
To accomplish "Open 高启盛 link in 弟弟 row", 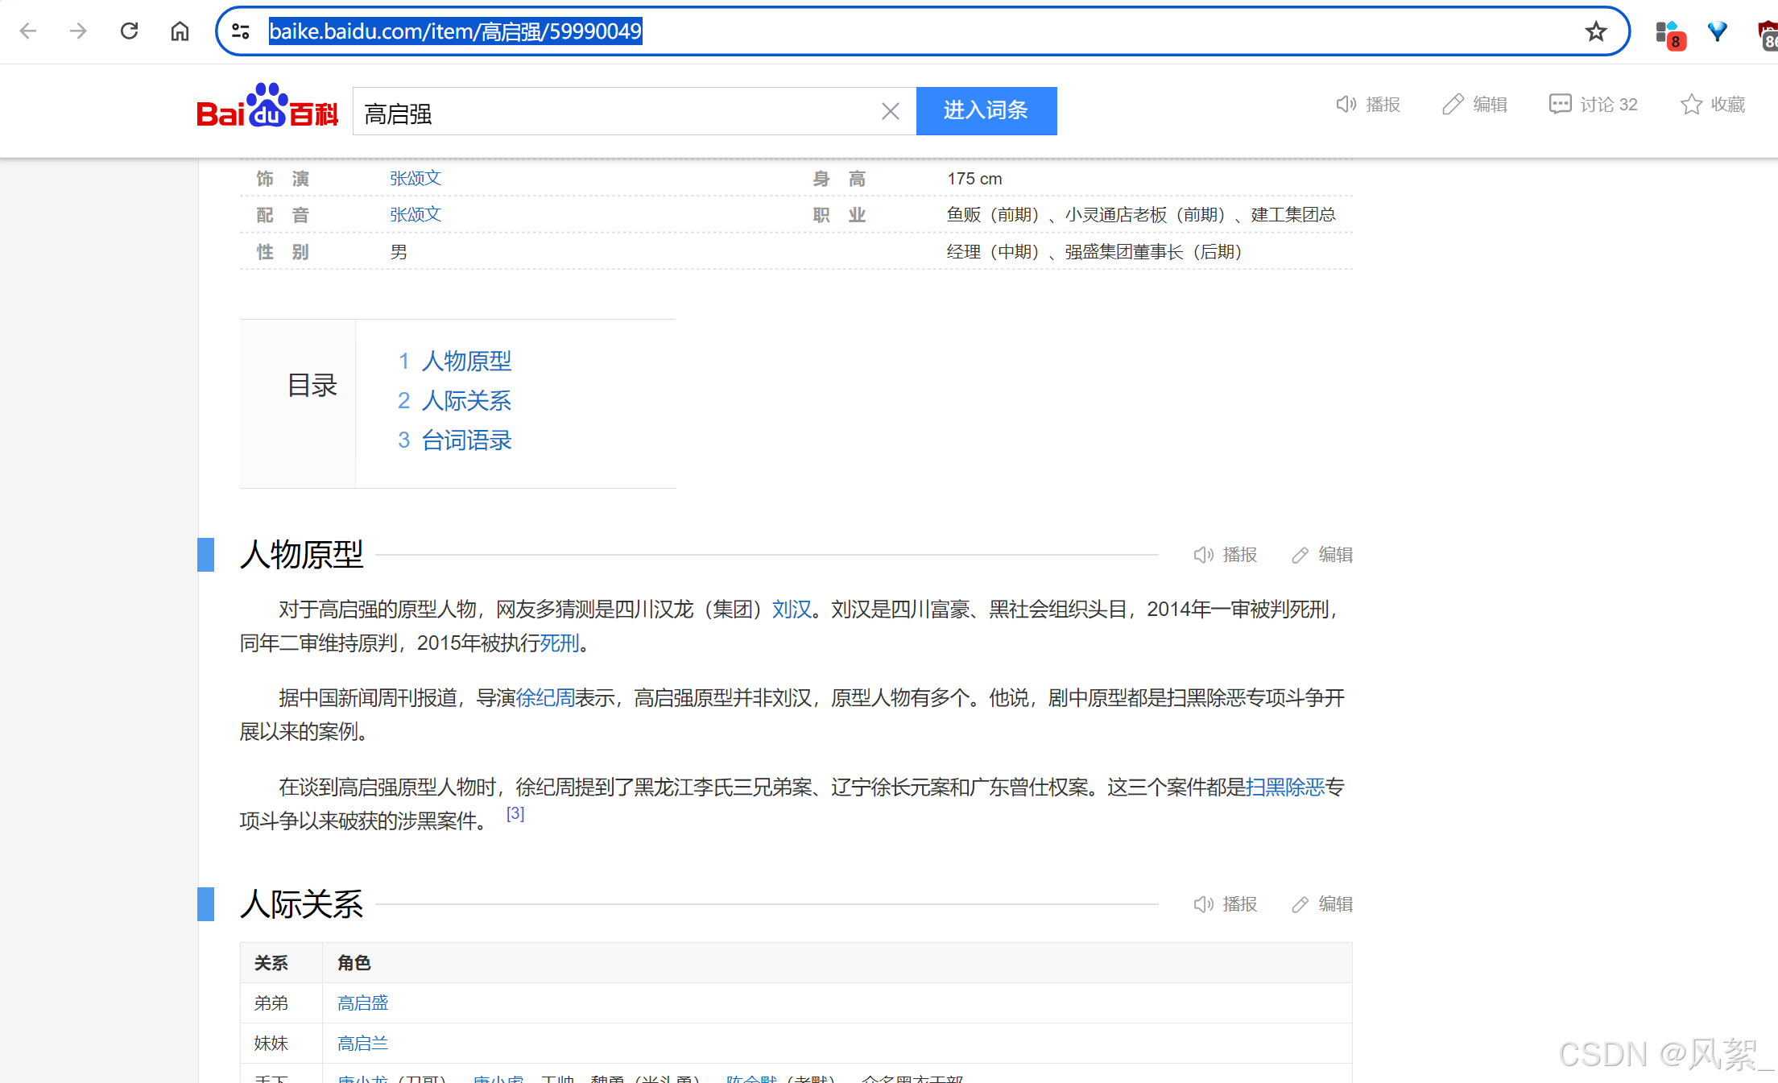I will (x=362, y=1003).
